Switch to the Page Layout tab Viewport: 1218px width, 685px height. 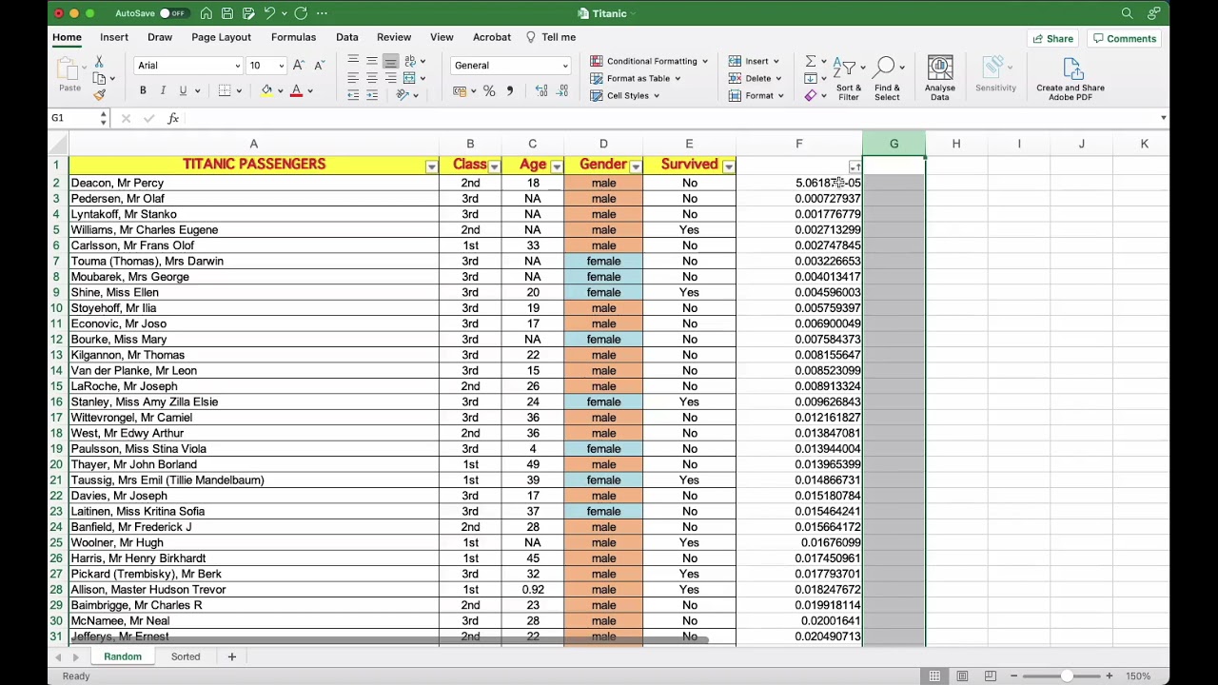pos(221,37)
